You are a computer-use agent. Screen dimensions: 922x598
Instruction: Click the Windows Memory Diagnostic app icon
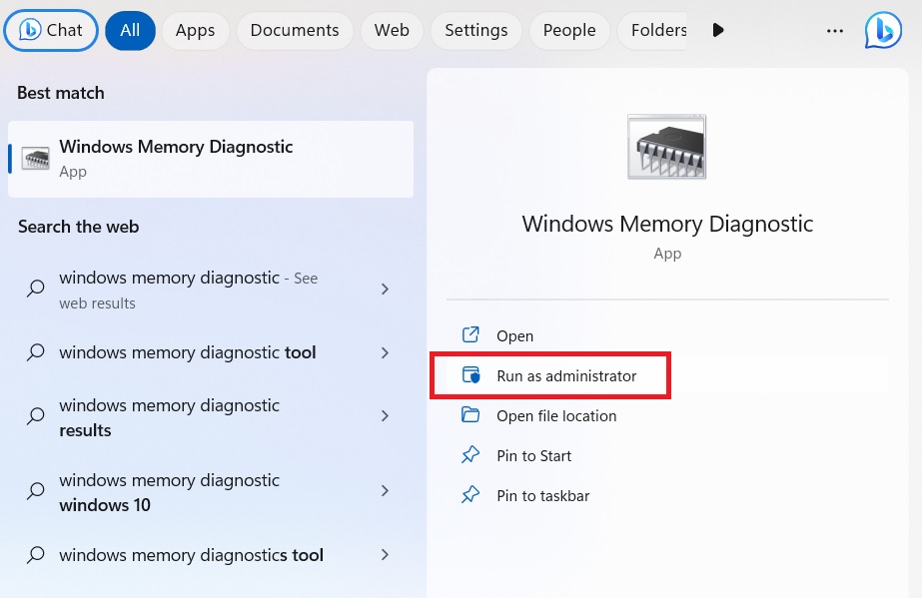(x=36, y=158)
